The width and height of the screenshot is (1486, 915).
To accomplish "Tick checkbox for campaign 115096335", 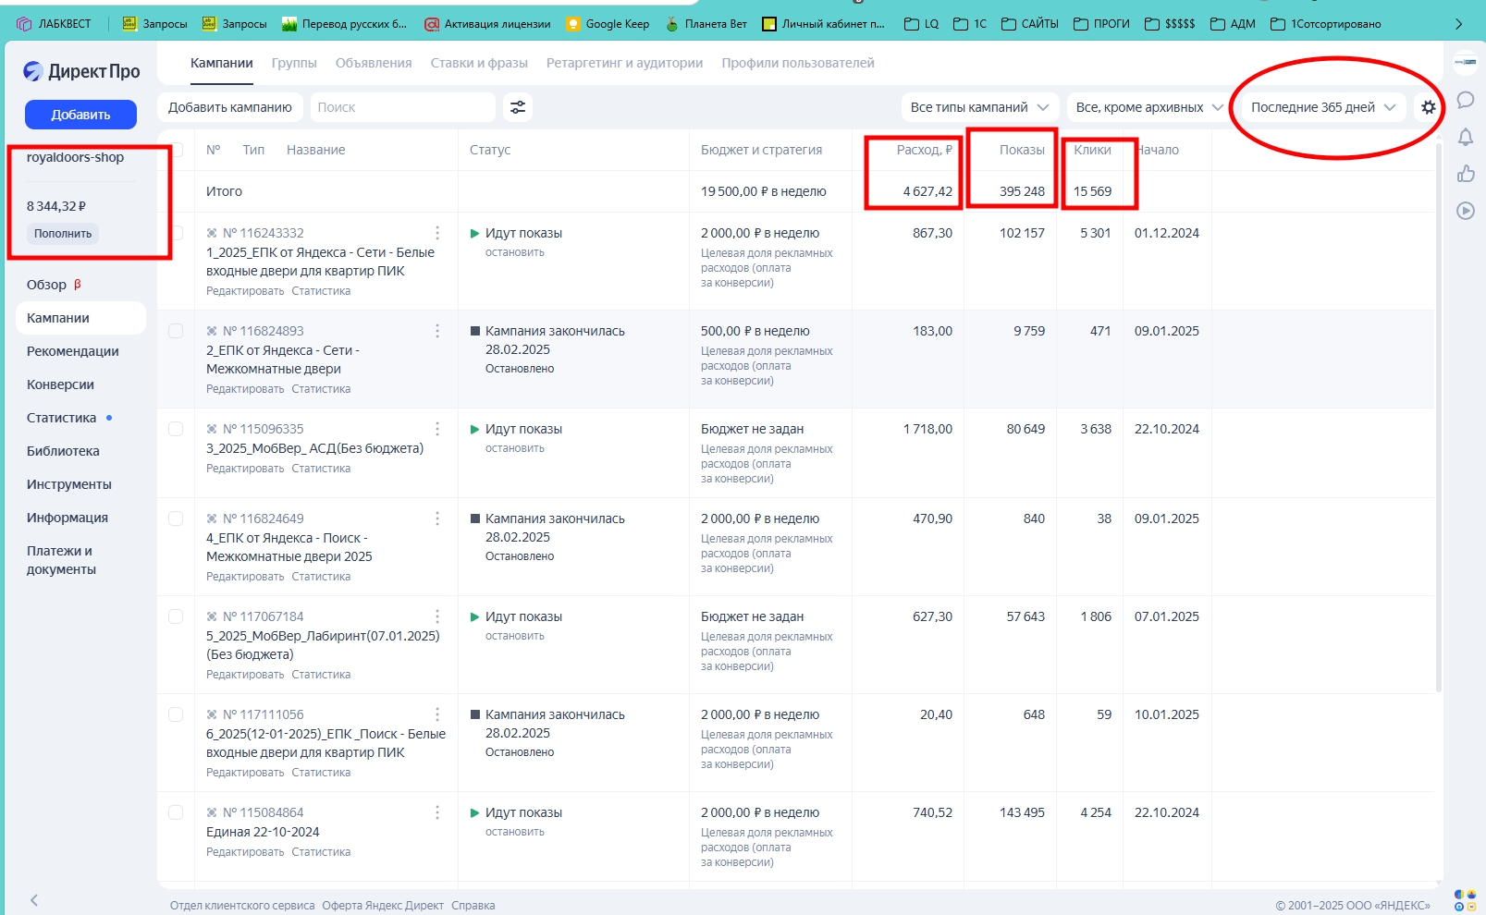I will tap(176, 429).
